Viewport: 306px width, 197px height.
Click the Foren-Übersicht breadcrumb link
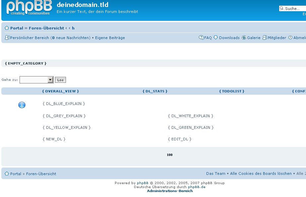(x=46, y=28)
